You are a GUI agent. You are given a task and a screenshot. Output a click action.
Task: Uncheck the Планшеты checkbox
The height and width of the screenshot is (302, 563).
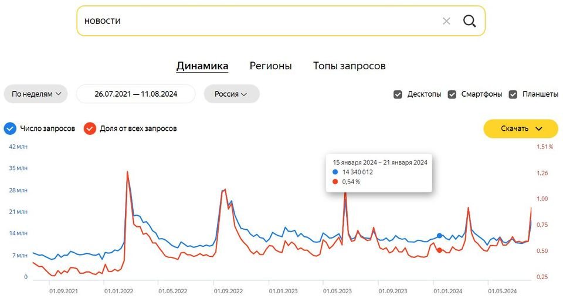[x=513, y=94]
